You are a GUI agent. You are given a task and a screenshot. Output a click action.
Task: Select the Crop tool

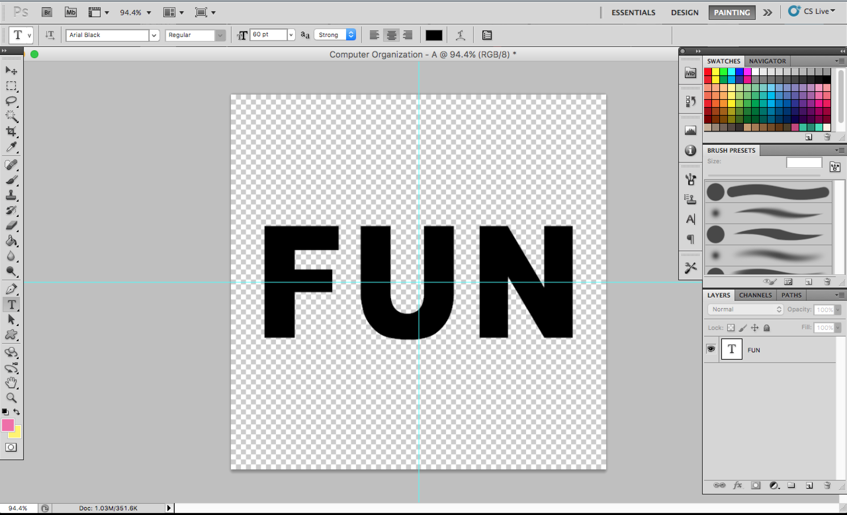(11, 132)
